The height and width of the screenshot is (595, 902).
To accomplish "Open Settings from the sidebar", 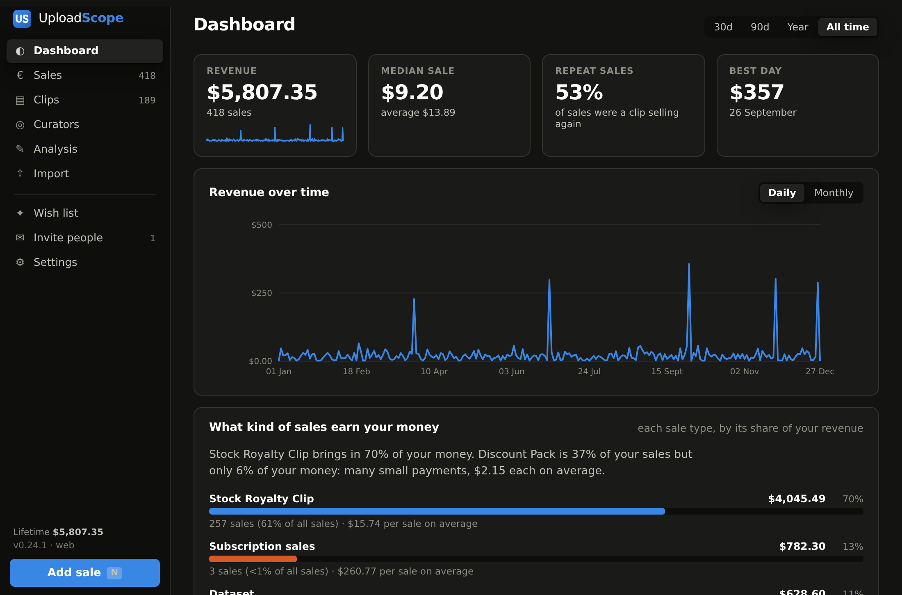I will point(85,263).
